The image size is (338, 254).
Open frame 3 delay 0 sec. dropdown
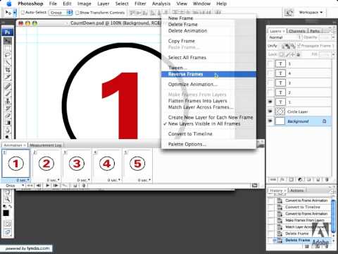(x=84, y=180)
